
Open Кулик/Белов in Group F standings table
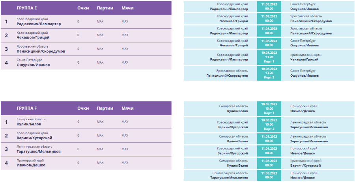29,124
